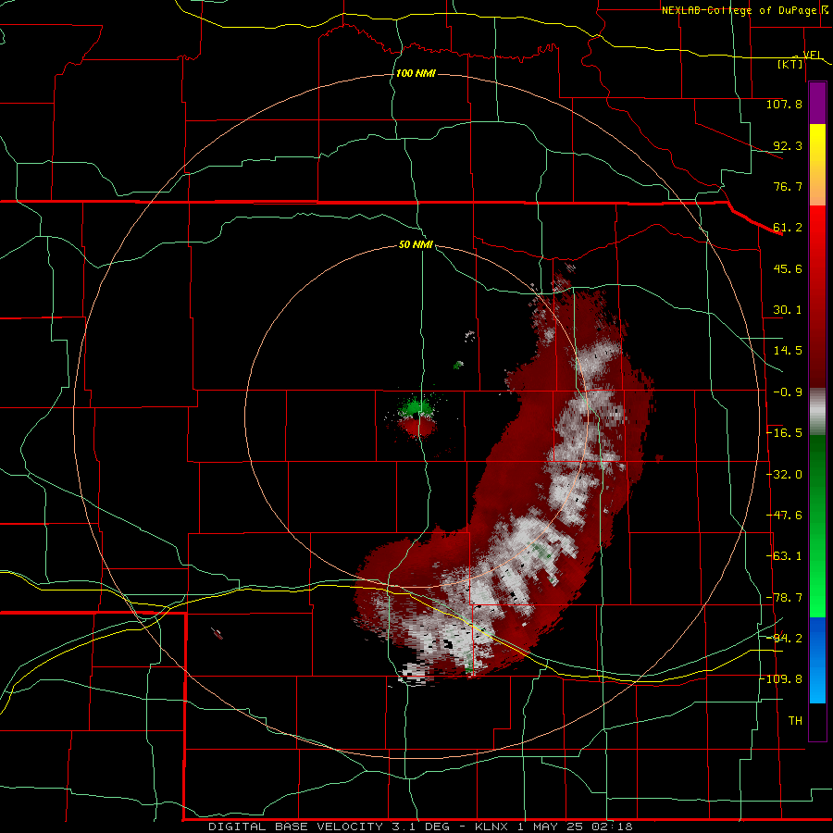Click the -63.1 scale value
The height and width of the screenshot is (833, 833).
[x=784, y=556]
